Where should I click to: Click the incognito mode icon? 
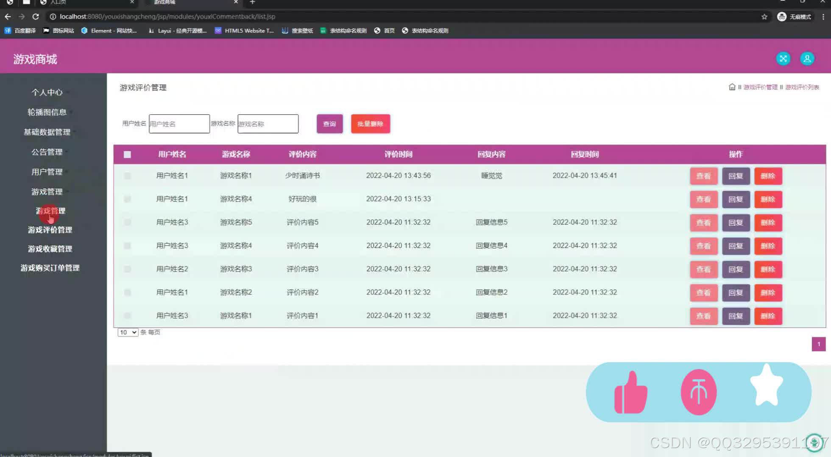tap(782, 17)
